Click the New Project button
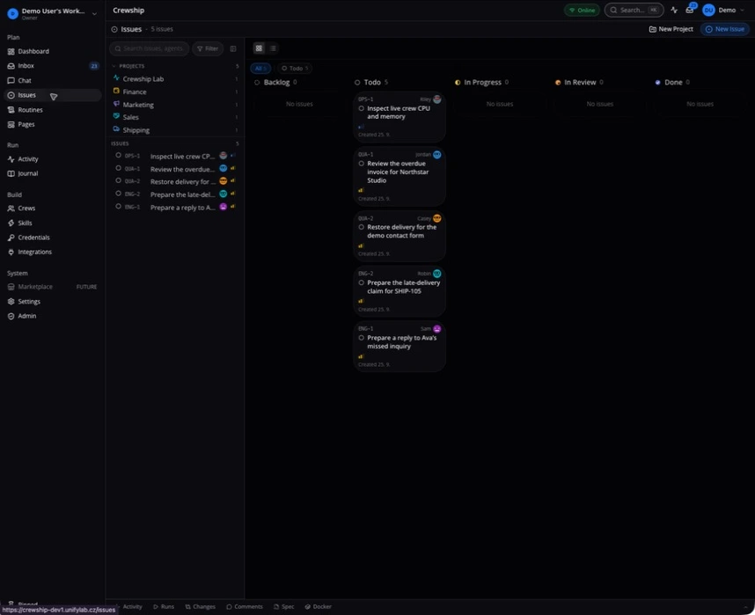 [x=671, y=29]
